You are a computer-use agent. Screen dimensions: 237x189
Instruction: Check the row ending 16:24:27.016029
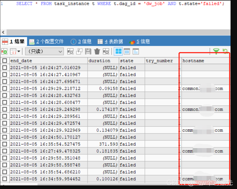click(x=5, y=68)
